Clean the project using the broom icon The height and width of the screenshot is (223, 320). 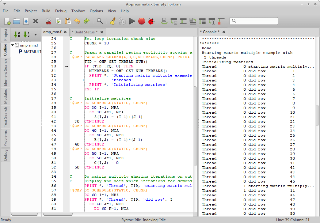tap(113, 21)
